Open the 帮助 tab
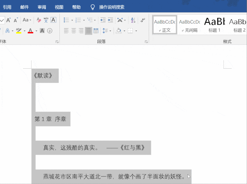The height and width of the screenshot is (184, 247). 76,7
